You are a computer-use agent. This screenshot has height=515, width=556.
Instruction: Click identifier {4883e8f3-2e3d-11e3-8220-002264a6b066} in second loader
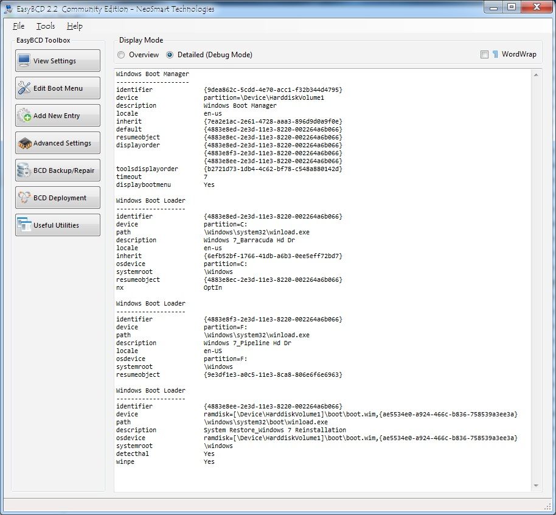click(x=273, y=319)
